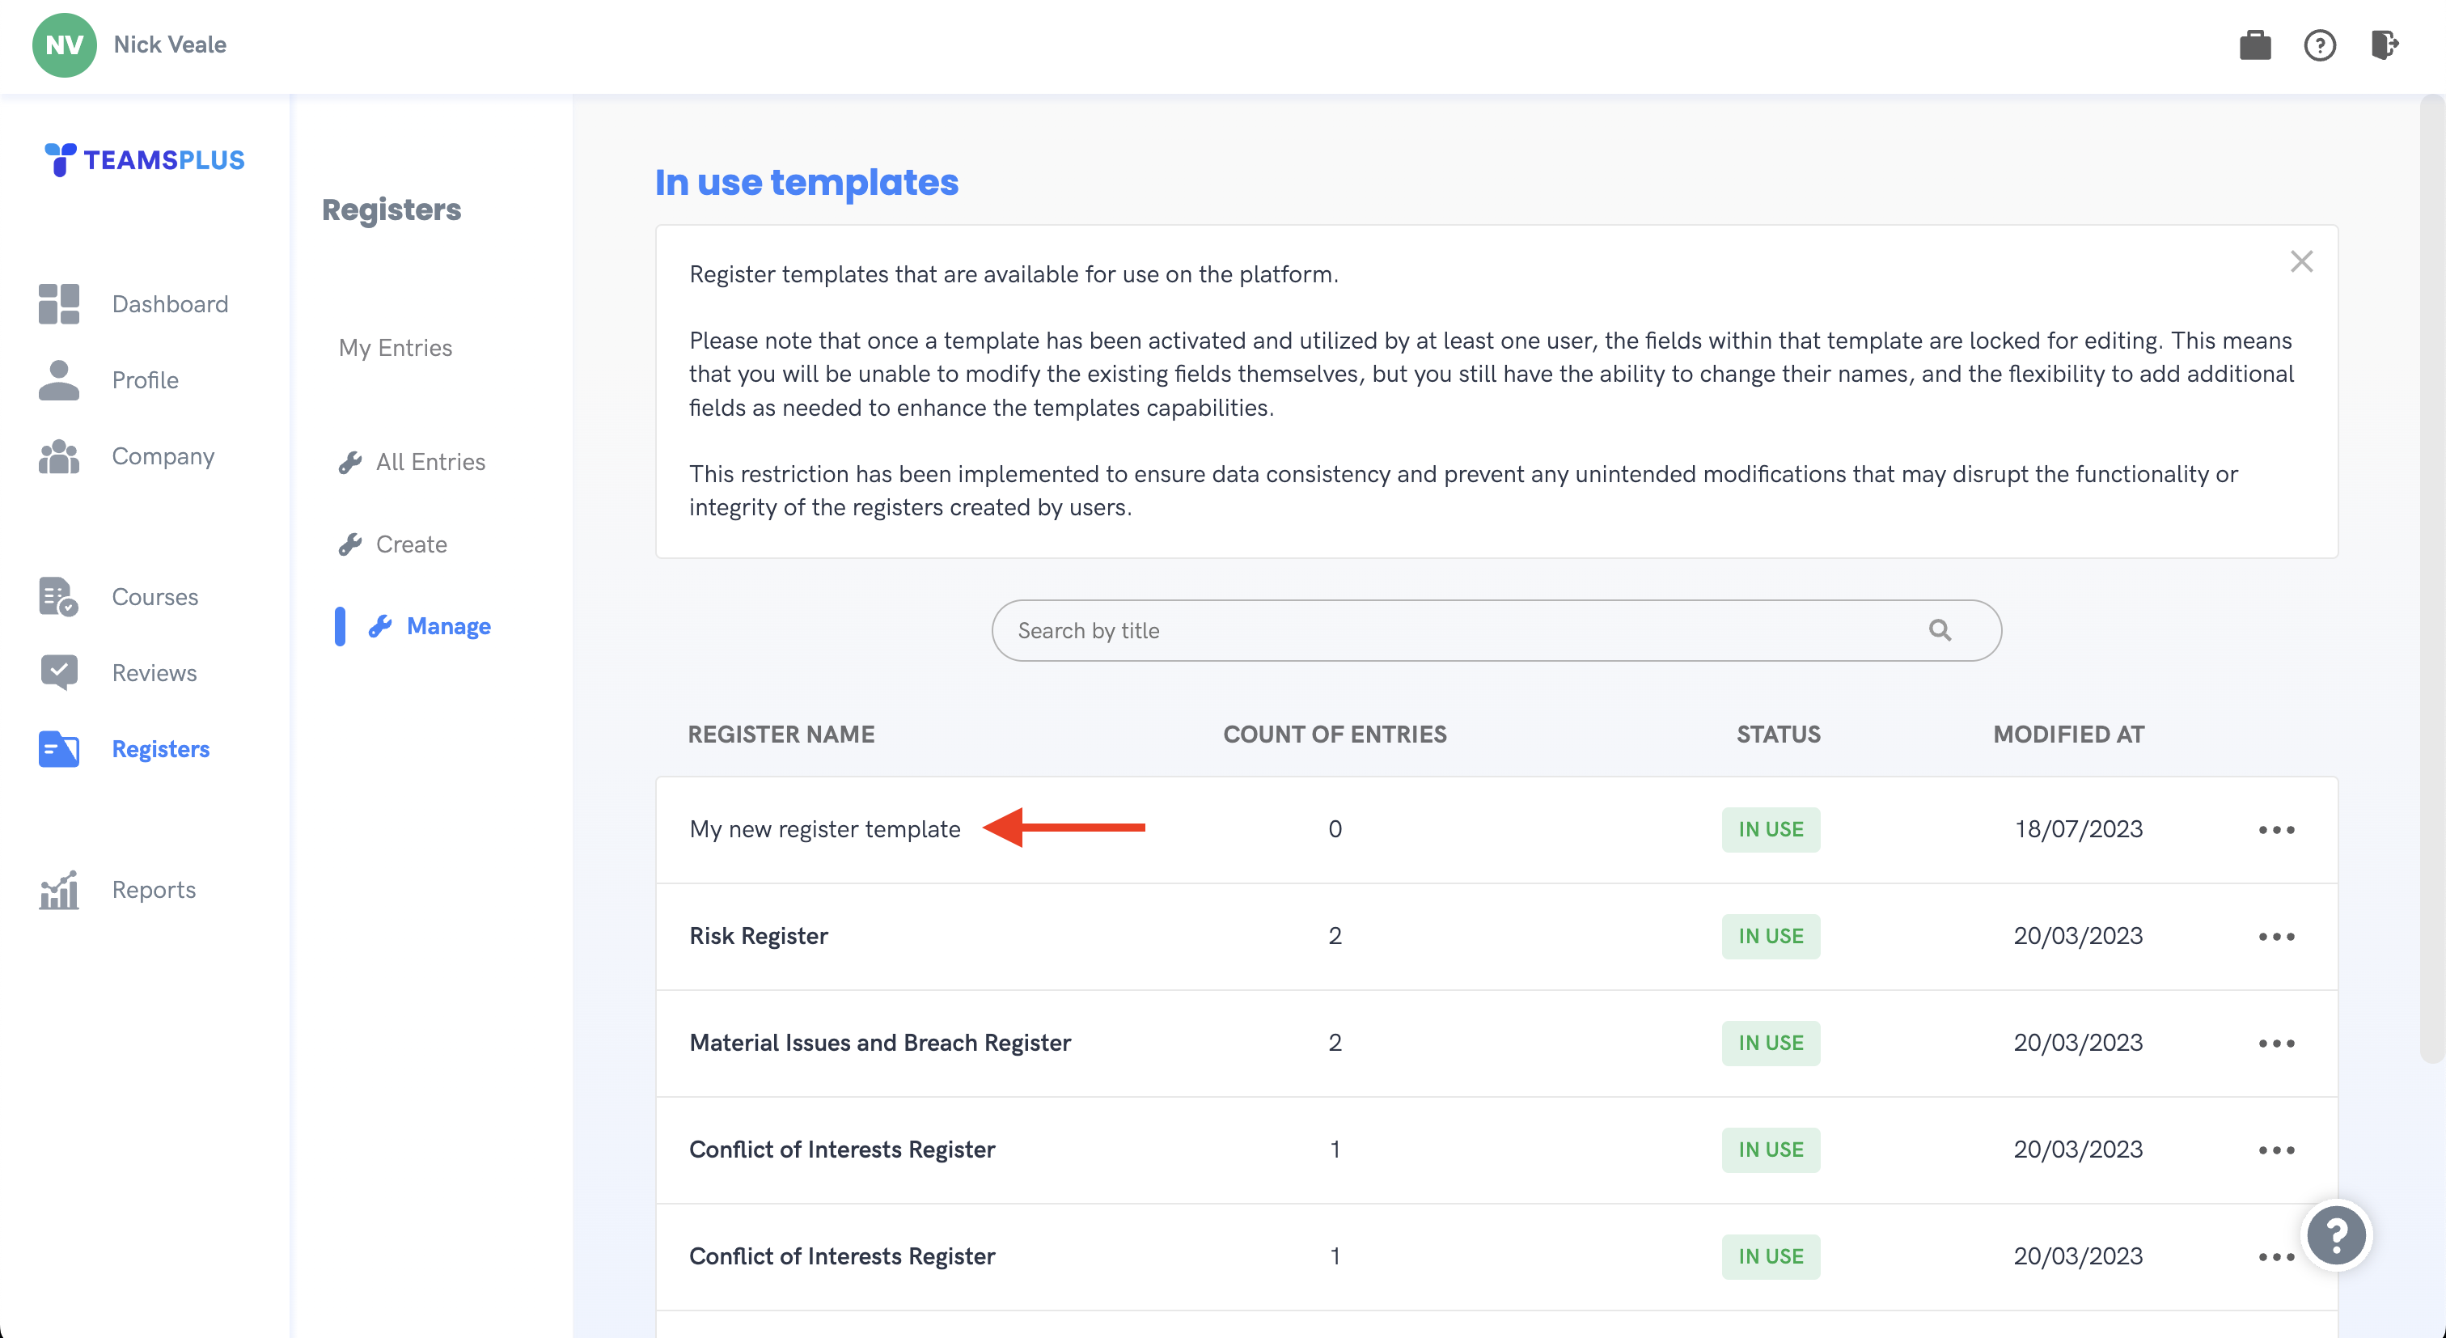Click the NV user avatar

(64, 44)
